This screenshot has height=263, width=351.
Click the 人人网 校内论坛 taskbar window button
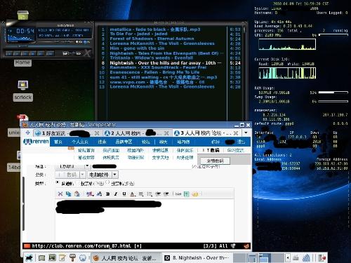(126, 258)
